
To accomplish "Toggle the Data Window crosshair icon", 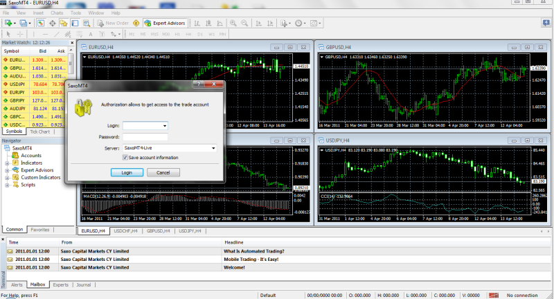I will point(53,23).
